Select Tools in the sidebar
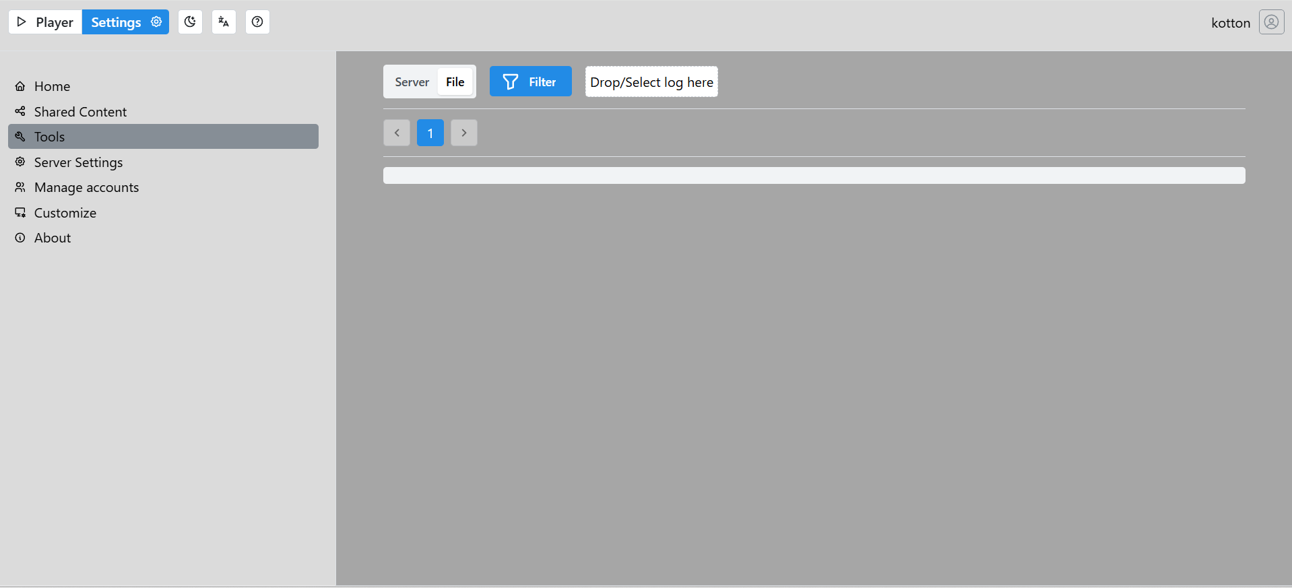Viewport: 1292px width, 588px height. [x=163, y=137]
